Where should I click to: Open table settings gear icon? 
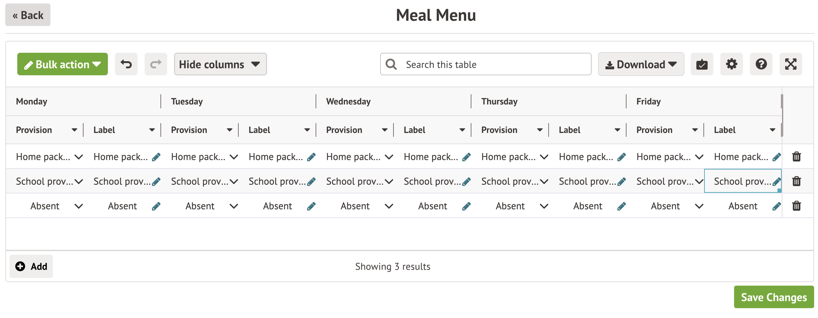731,64
